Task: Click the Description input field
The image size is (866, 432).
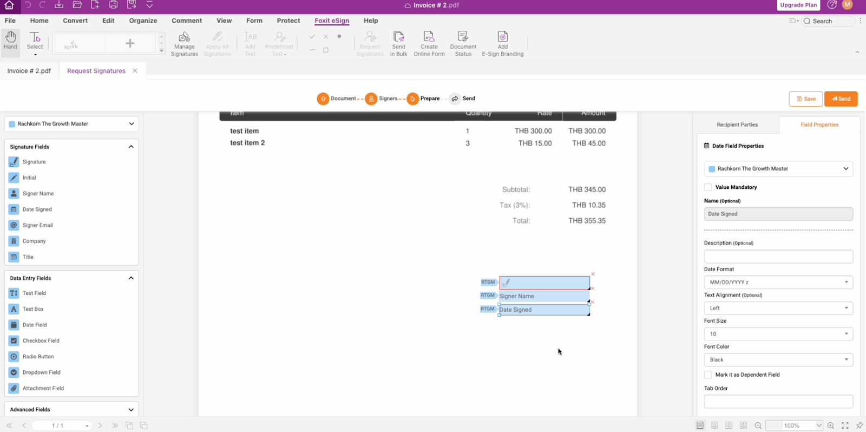Action: point(778,257)
